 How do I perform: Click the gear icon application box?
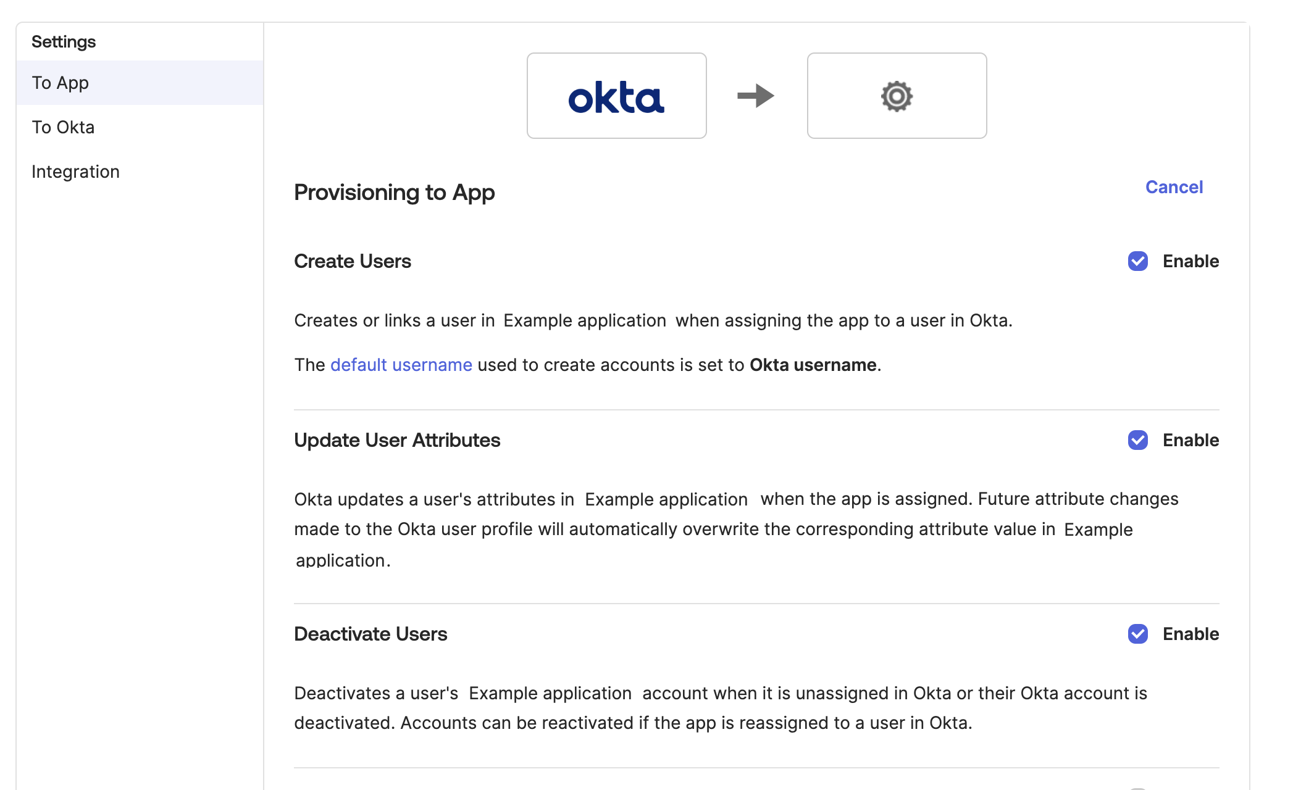point(897,96)
